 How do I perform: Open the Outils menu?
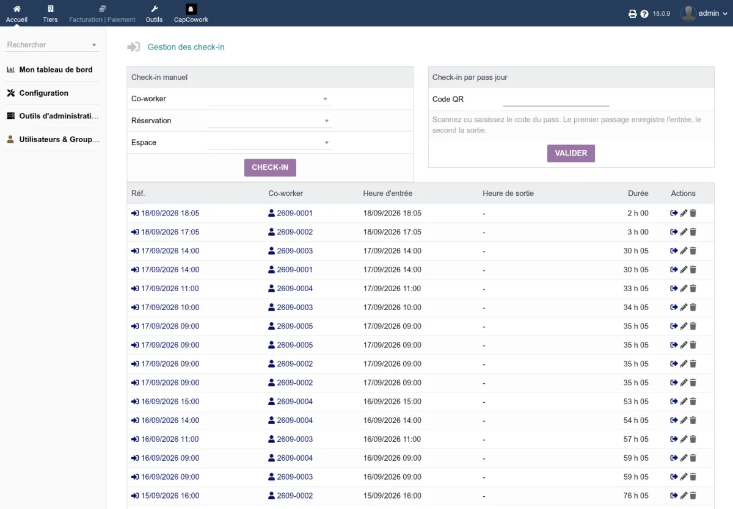155,13
